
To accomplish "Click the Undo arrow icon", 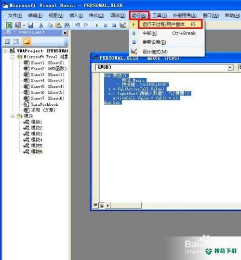I will click(x=78, y=25).
